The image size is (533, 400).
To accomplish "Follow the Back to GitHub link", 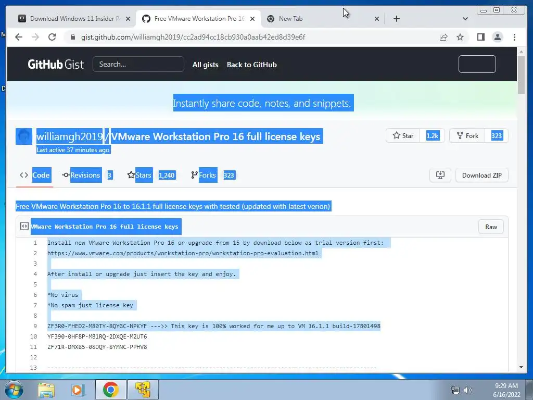I will [251, 65].
